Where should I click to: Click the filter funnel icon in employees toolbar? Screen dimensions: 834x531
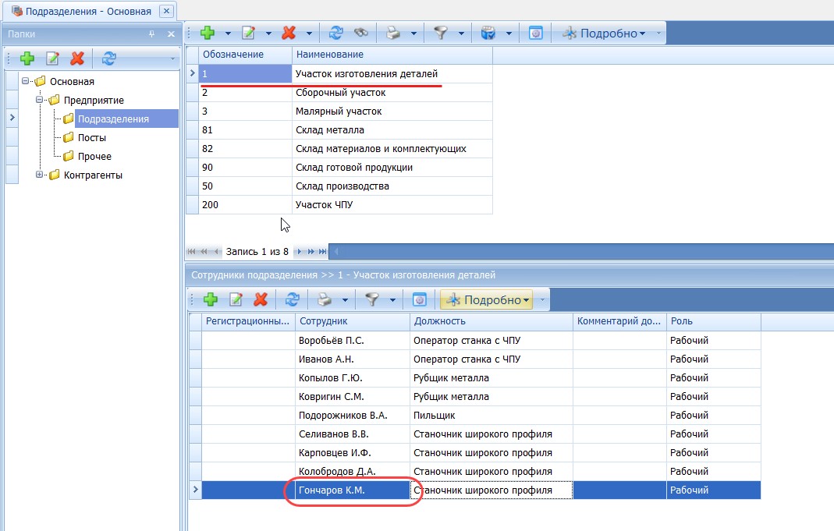(x=372, y=299)
